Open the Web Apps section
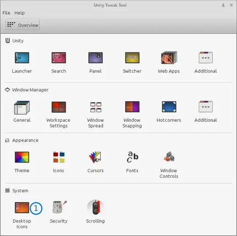Viewport: 237px width, 236px height. 169,58
